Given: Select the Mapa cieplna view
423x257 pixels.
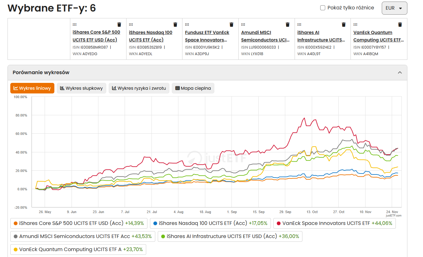Looking at the screenshot, I should click(193, 88).
